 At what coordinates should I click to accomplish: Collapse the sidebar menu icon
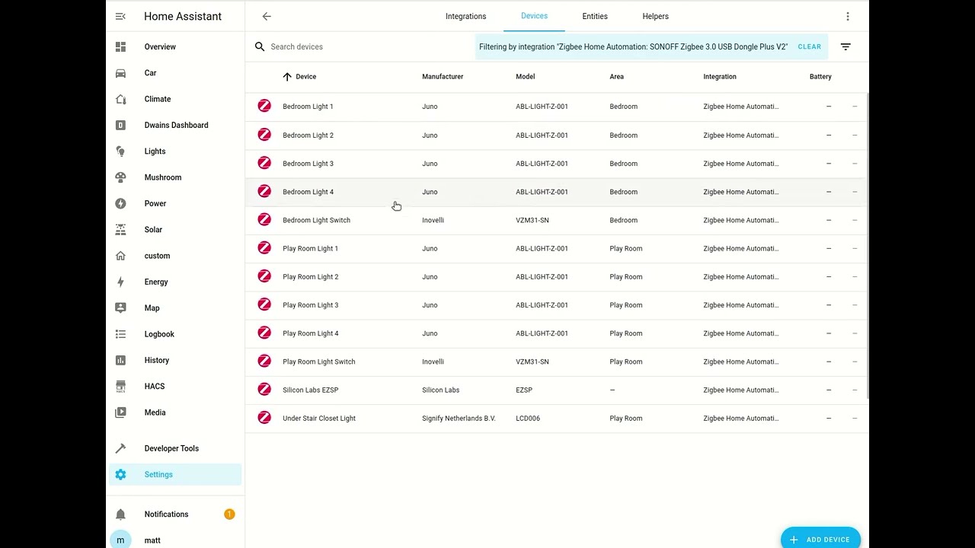pyautogui.click(x=120, y=16)
